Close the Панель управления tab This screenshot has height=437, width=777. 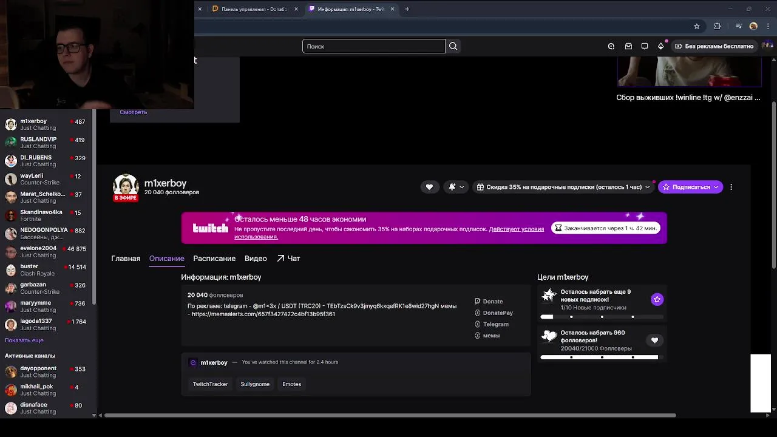[x=296, y=9]
